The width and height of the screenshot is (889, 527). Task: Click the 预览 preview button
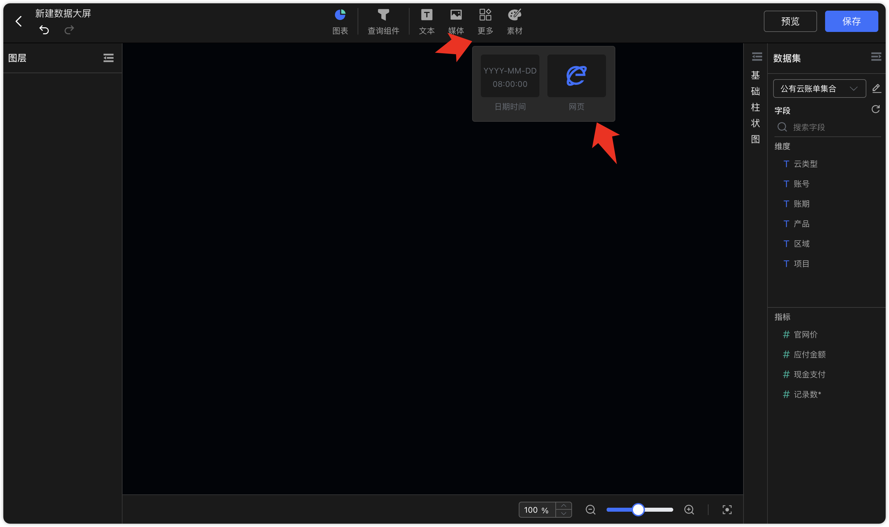pyautogui.click(x=790, y=21)
